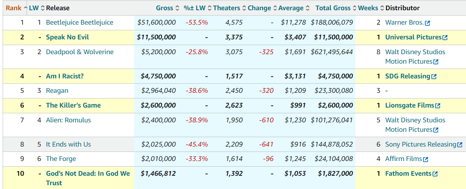Click external link icon next to Affirm Films

426,159
